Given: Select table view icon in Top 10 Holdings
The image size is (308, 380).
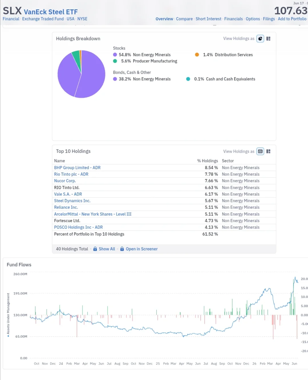Looking at the screenshot, I should [260, 151].
